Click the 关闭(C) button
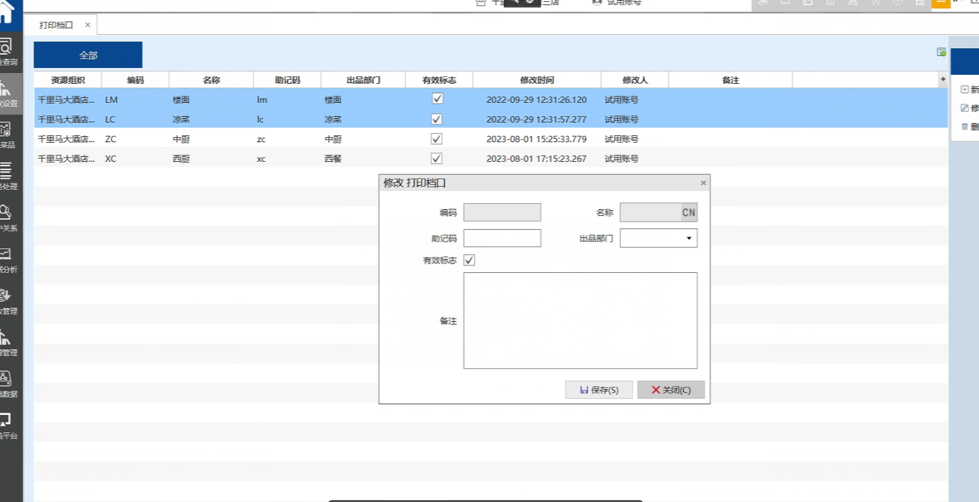Screen dimensions: 979x502 [671, 390]
